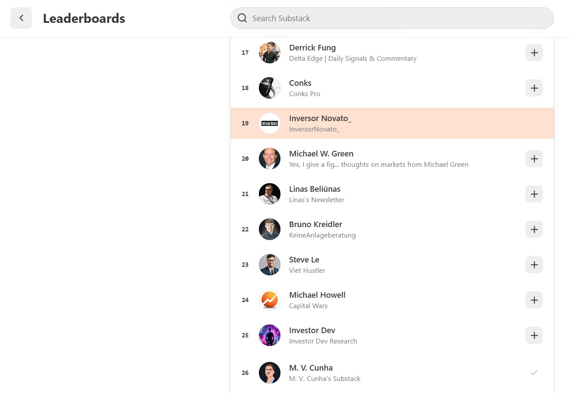
Task: Click 'Viet Hustler' publication text
Action: point(307,271)
